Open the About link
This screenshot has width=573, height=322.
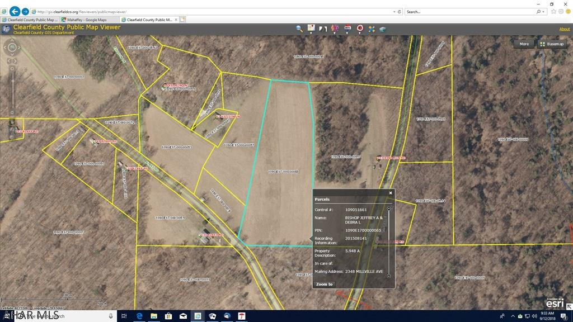click(565, 29)
